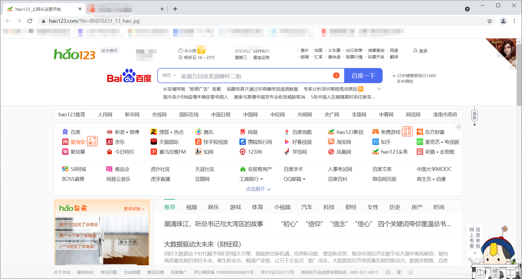522x279 pixels.
Task: Open the Chrome three-dot menu
Action: point(514,21)
